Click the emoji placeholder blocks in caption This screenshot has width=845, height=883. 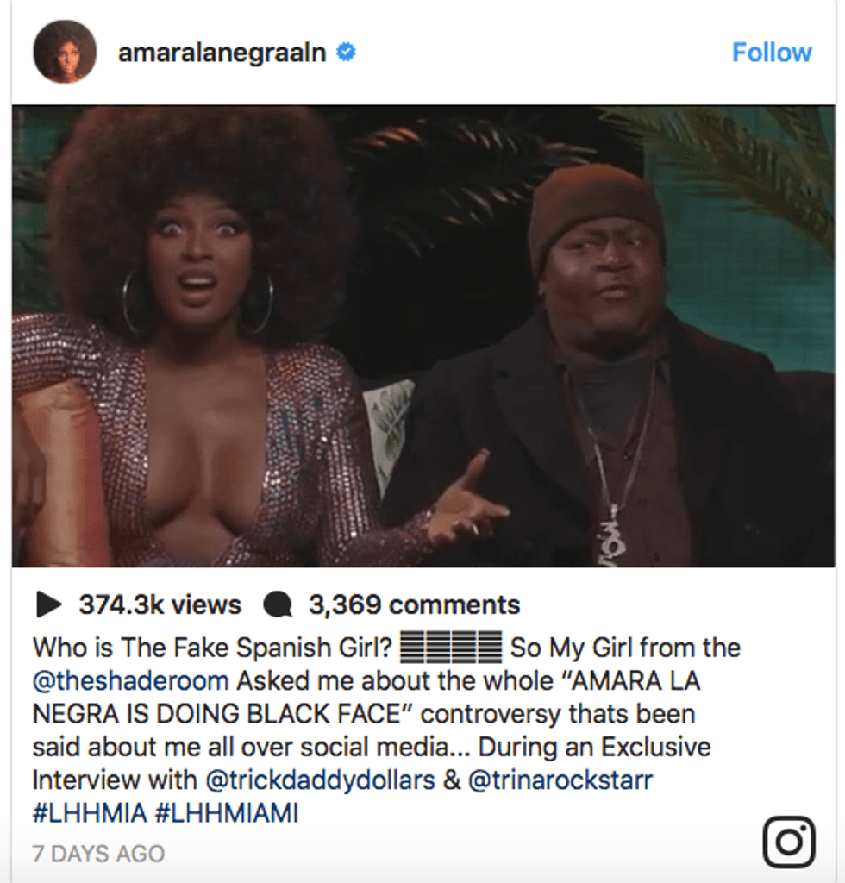pos(451,647)
